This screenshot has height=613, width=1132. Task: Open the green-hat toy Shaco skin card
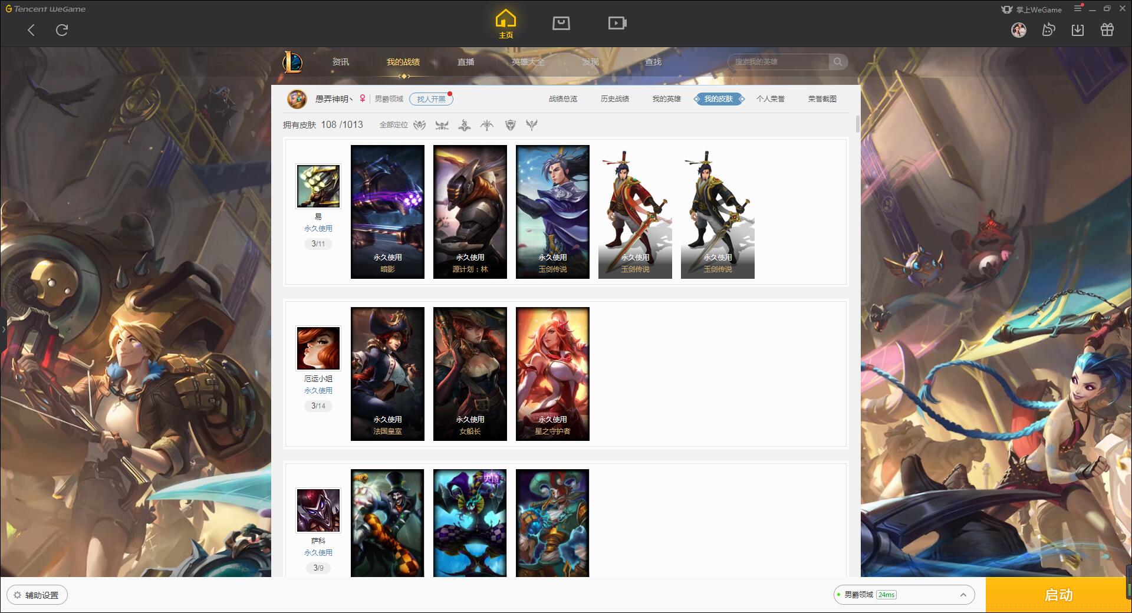[x=552, y=523]
